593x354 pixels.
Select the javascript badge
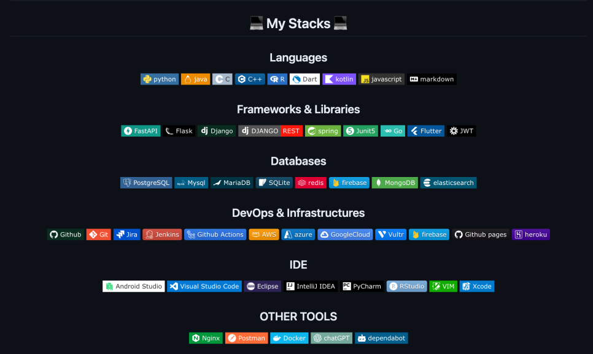pos(382,79)
